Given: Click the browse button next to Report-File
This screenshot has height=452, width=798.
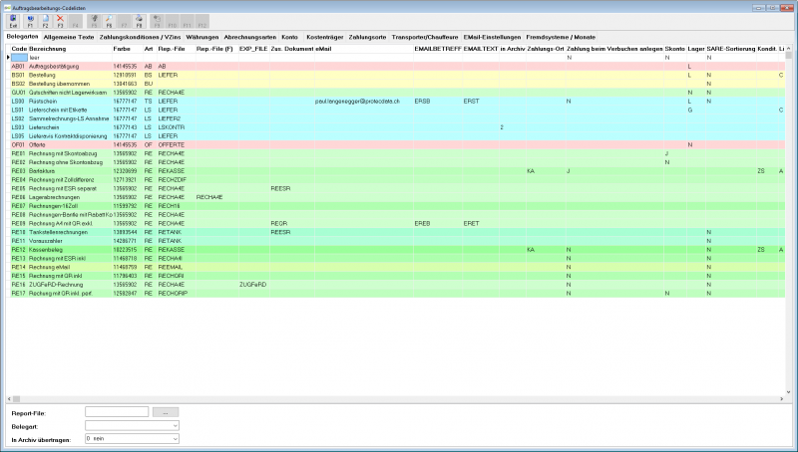Looking at the screenshot, I should coord(166,412).
